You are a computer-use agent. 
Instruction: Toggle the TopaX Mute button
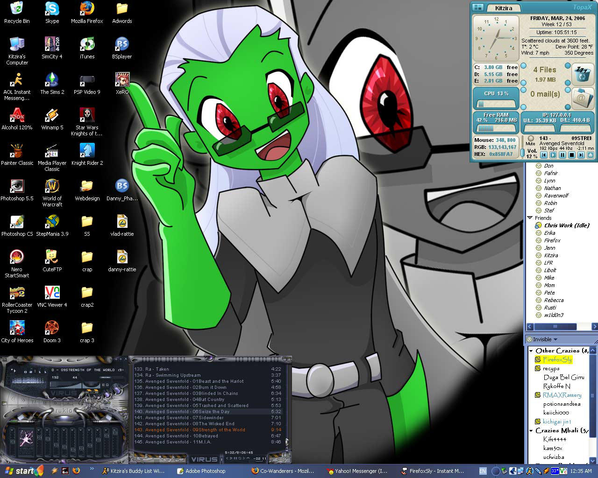(x=530, y=139)
